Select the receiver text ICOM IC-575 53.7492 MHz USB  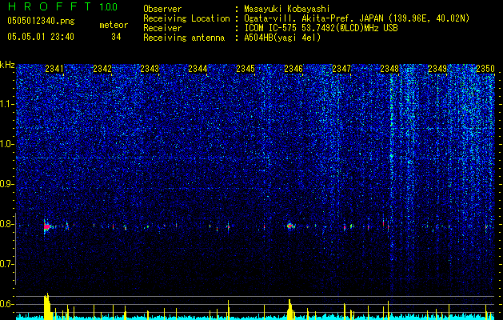[x=321, y=28]
